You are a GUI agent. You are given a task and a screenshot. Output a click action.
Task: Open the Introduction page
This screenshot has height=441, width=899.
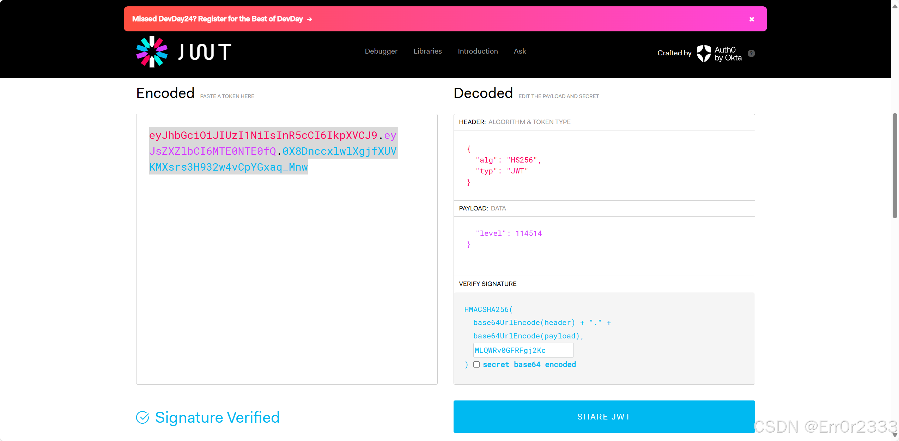[x=478, y=51]
